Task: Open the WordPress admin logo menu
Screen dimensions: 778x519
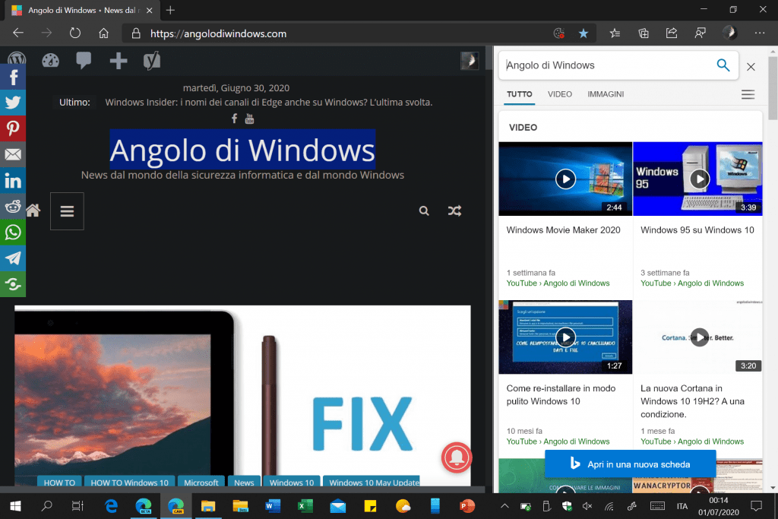Action: 16,61
